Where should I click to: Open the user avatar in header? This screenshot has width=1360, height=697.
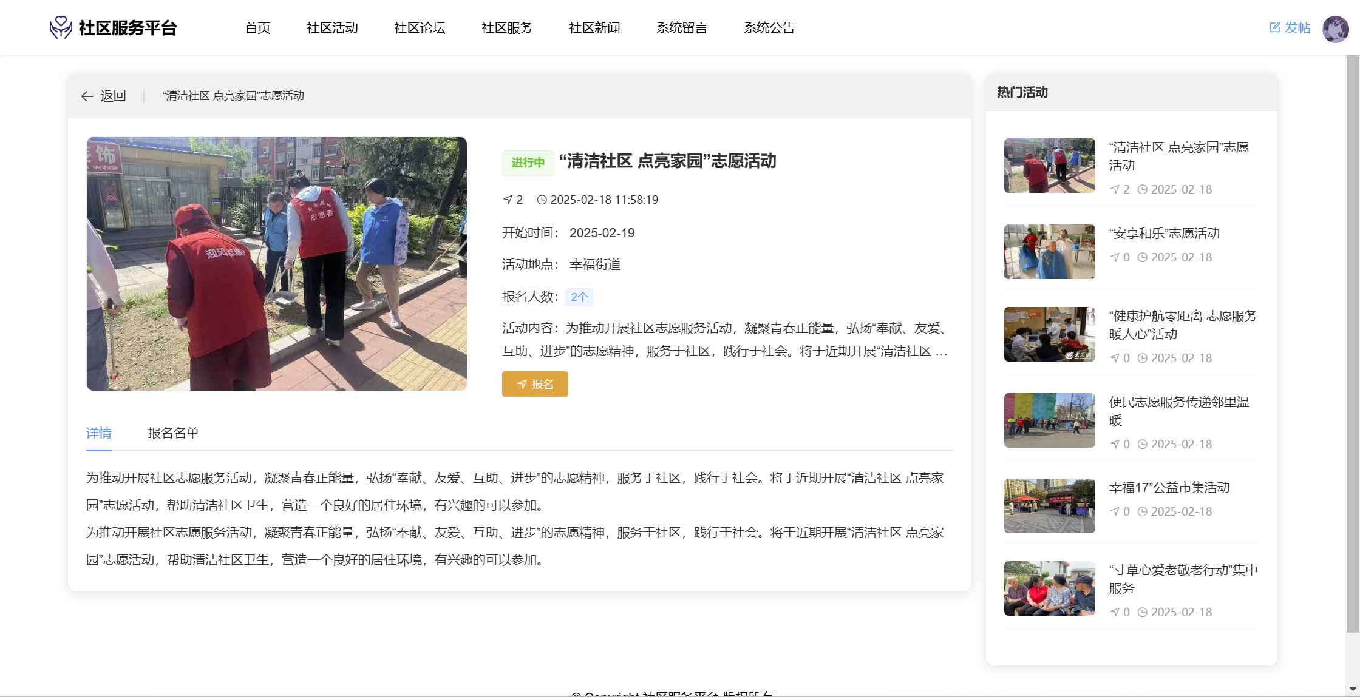pyautogui.click(x=1335, y=29)
